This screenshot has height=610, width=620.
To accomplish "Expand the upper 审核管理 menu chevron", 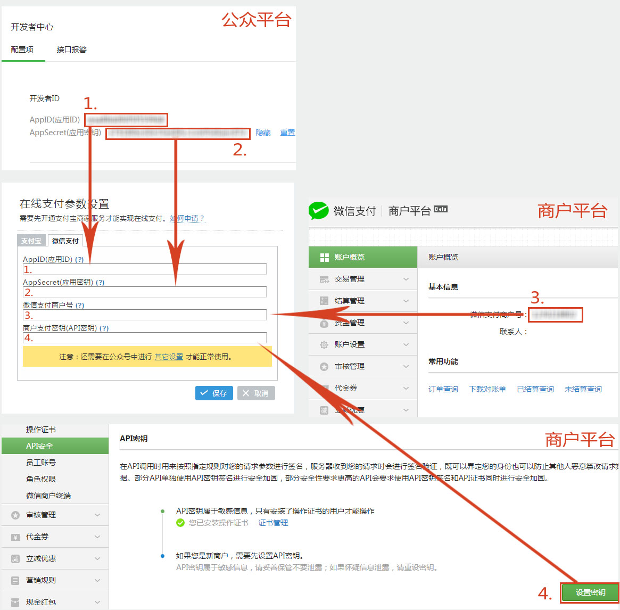I will point(406,367).
